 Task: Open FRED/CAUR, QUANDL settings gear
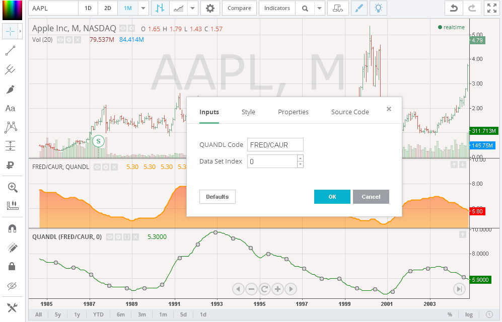(x=106, y=167)
